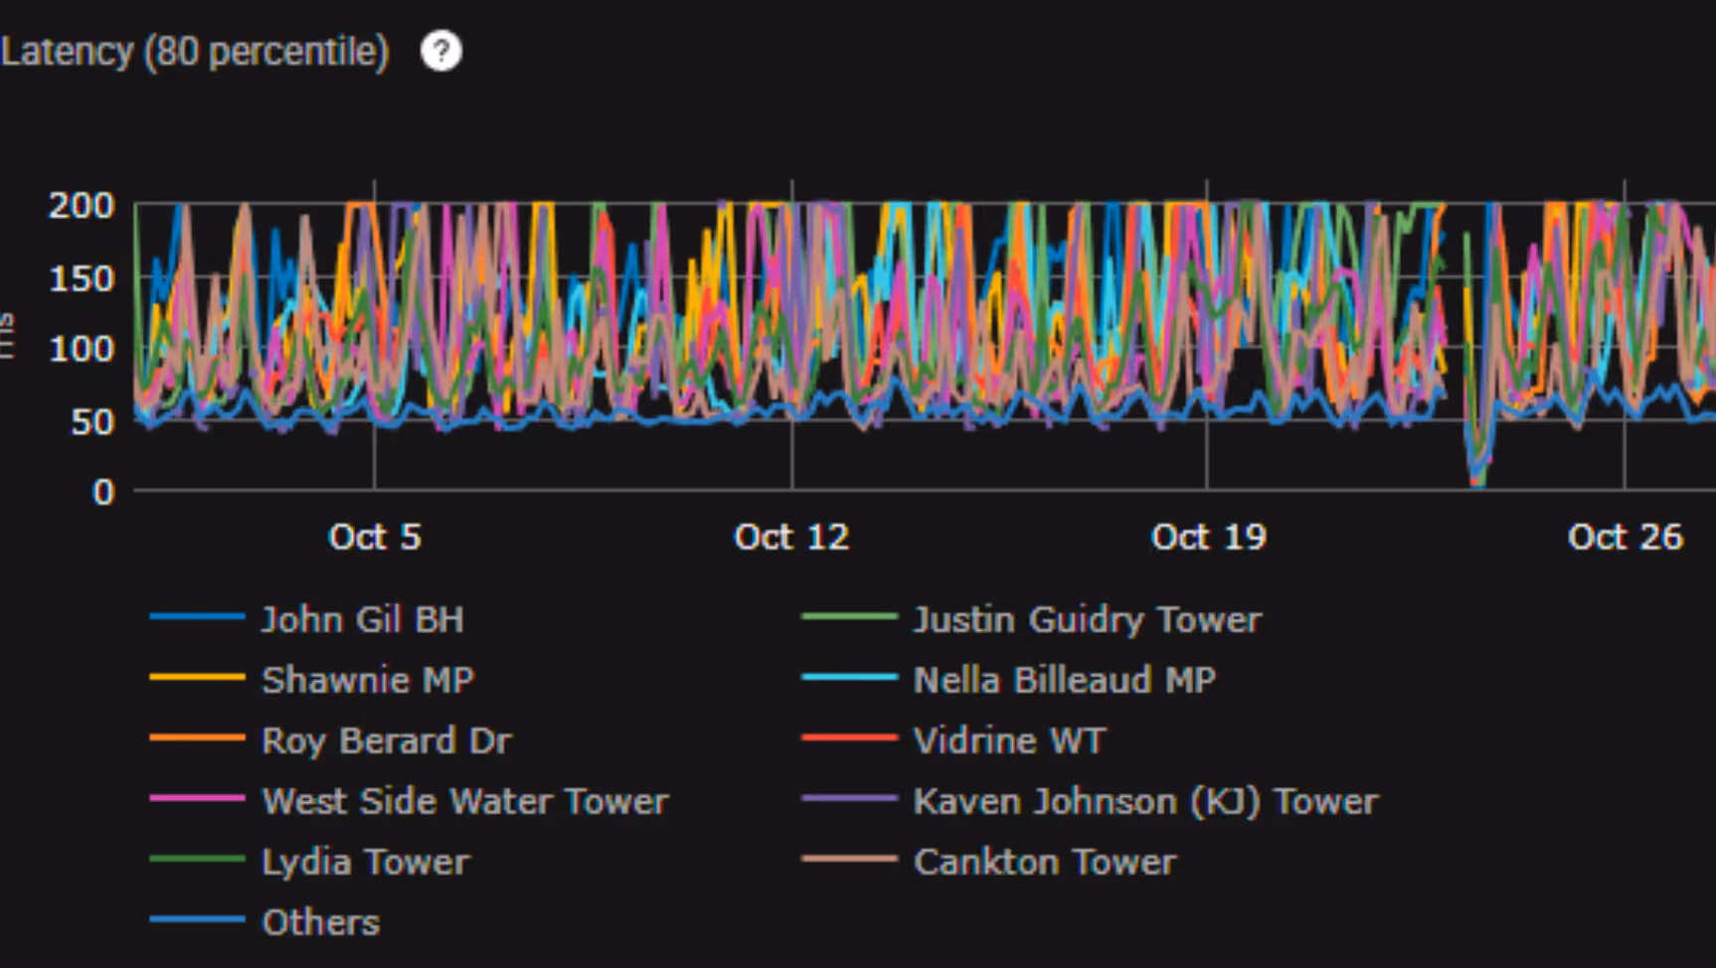Click the Oct 19 axis label
The height and width of the screenshot is (968, 1716).
tap(1209, 537)
